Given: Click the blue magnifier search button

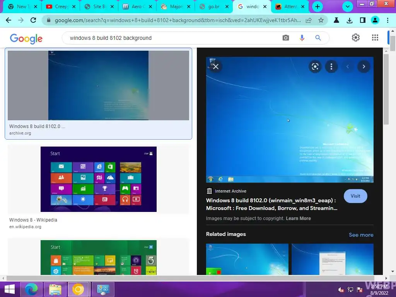Looking at the screenshot, I should (x=318, y=38).
